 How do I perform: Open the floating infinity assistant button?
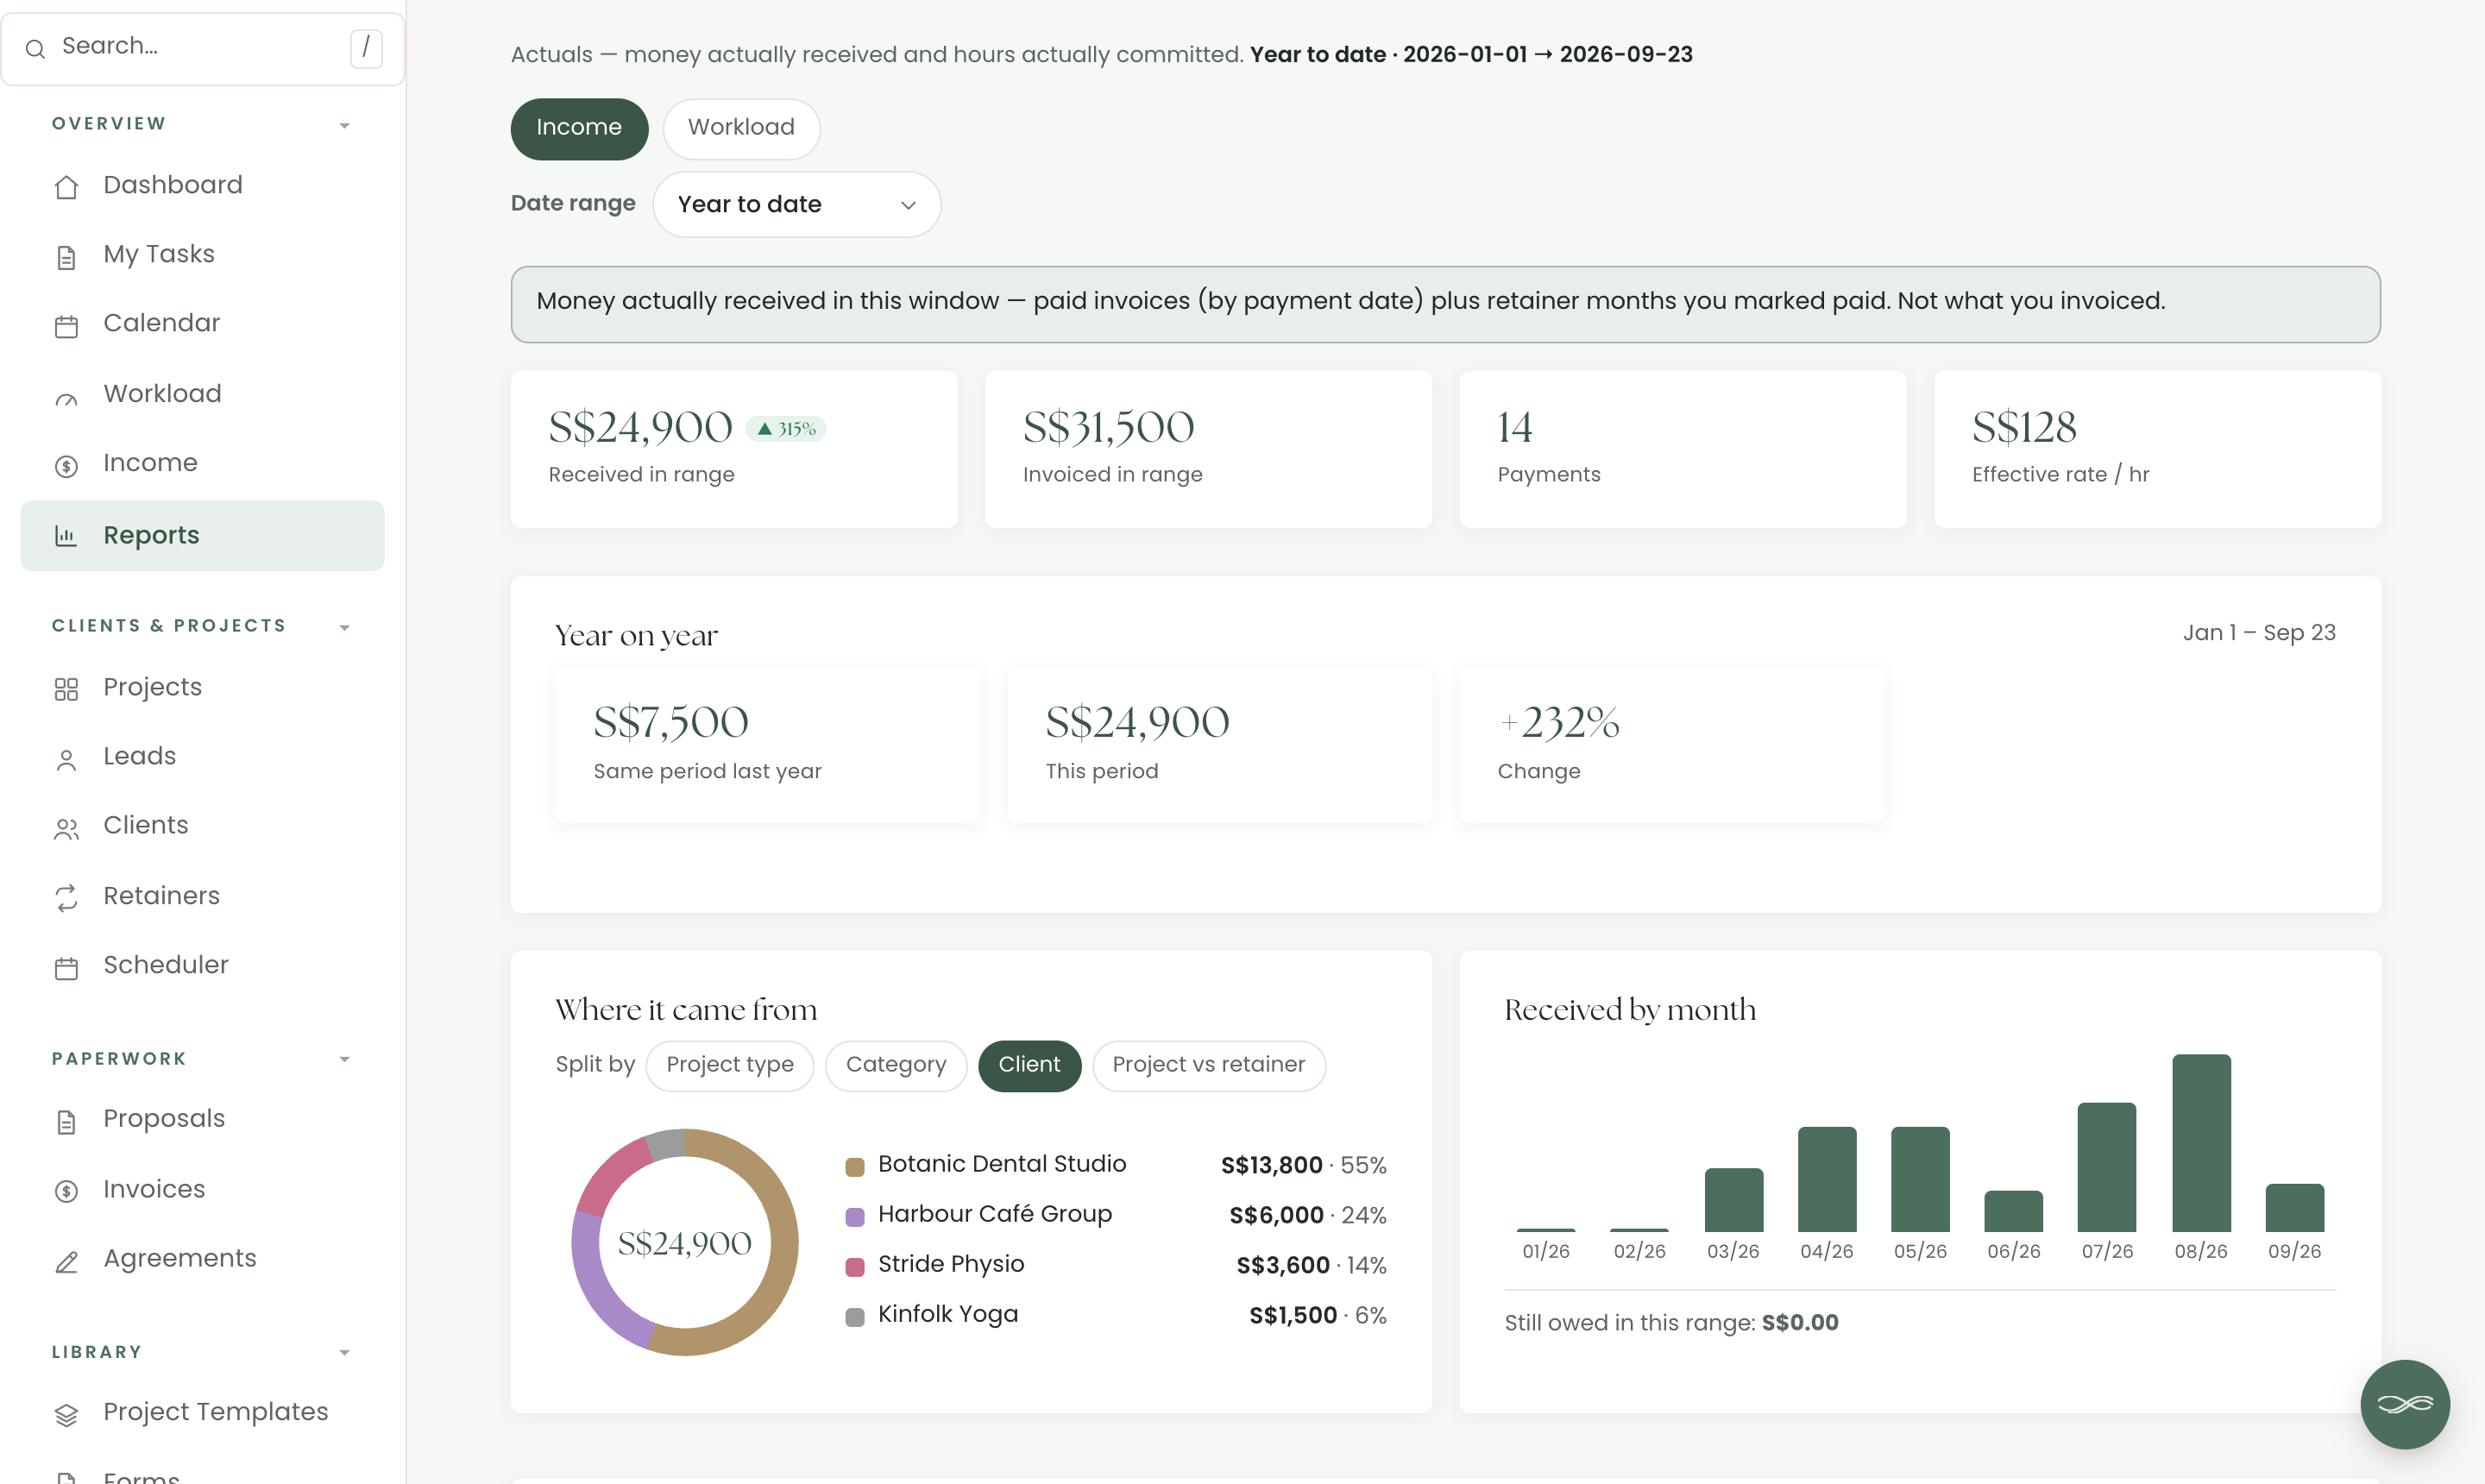coord(2404,1404)
